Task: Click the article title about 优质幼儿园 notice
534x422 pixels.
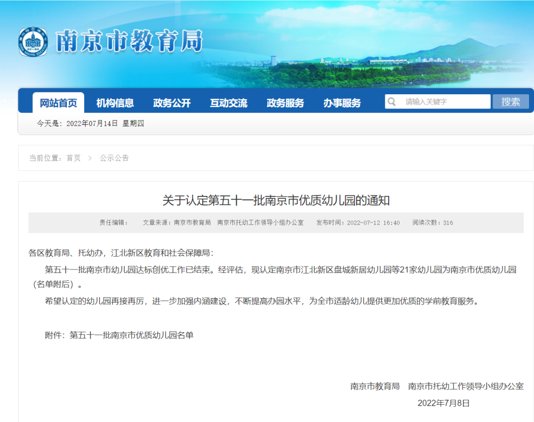Action: pyautogui.click(x=276, y=200)
